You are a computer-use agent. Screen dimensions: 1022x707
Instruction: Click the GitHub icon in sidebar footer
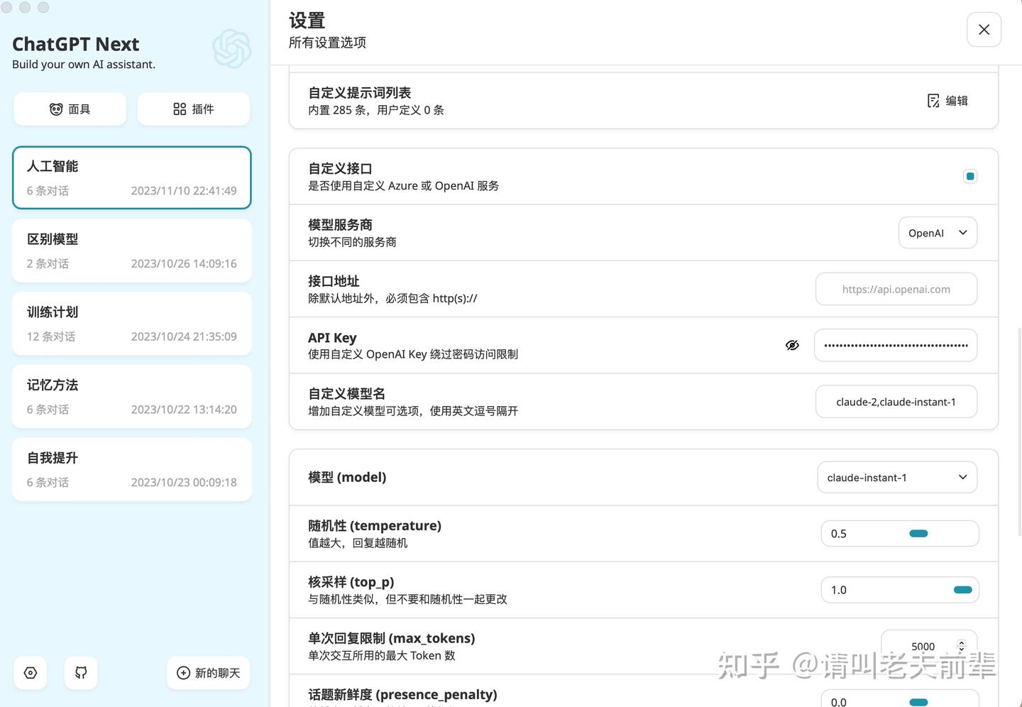(80, 672)
